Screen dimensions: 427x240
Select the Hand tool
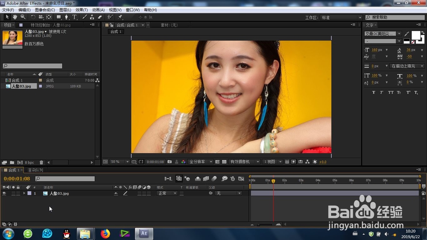15,17
